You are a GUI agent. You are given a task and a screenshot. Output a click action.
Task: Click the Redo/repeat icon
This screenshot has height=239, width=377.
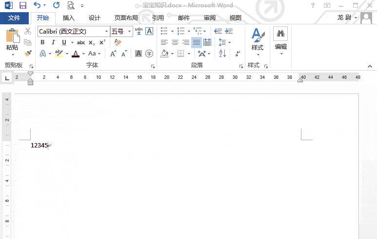coord(56,5)
